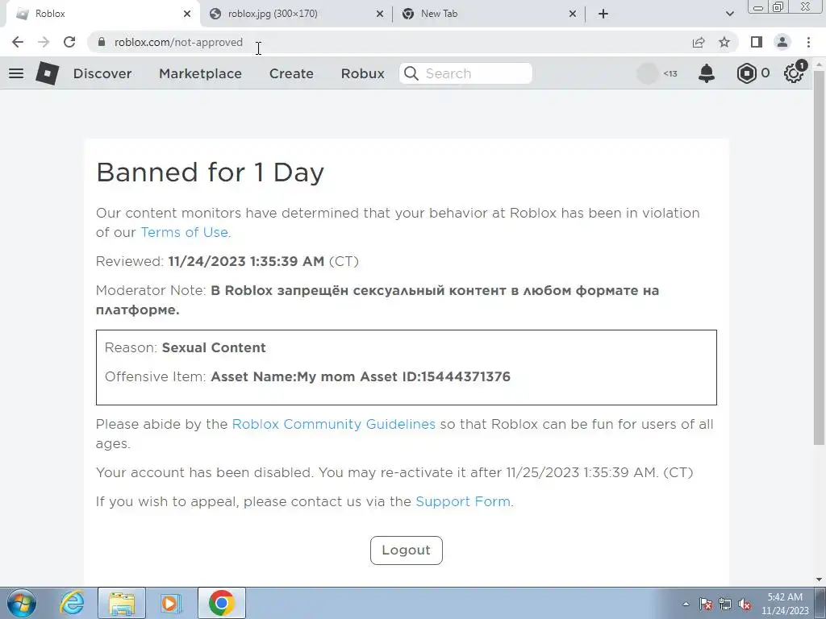Viewport: 826px width, 619px height.
Task: Open Windows Explorer folder on taskbar
Action: click(122, 603)
